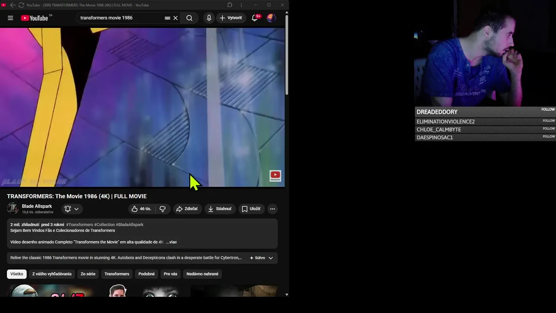The width and height of the screenshot is (556, 313).
Task: Click the page vertical scrollbar thumb
Action: coord(287,54)
